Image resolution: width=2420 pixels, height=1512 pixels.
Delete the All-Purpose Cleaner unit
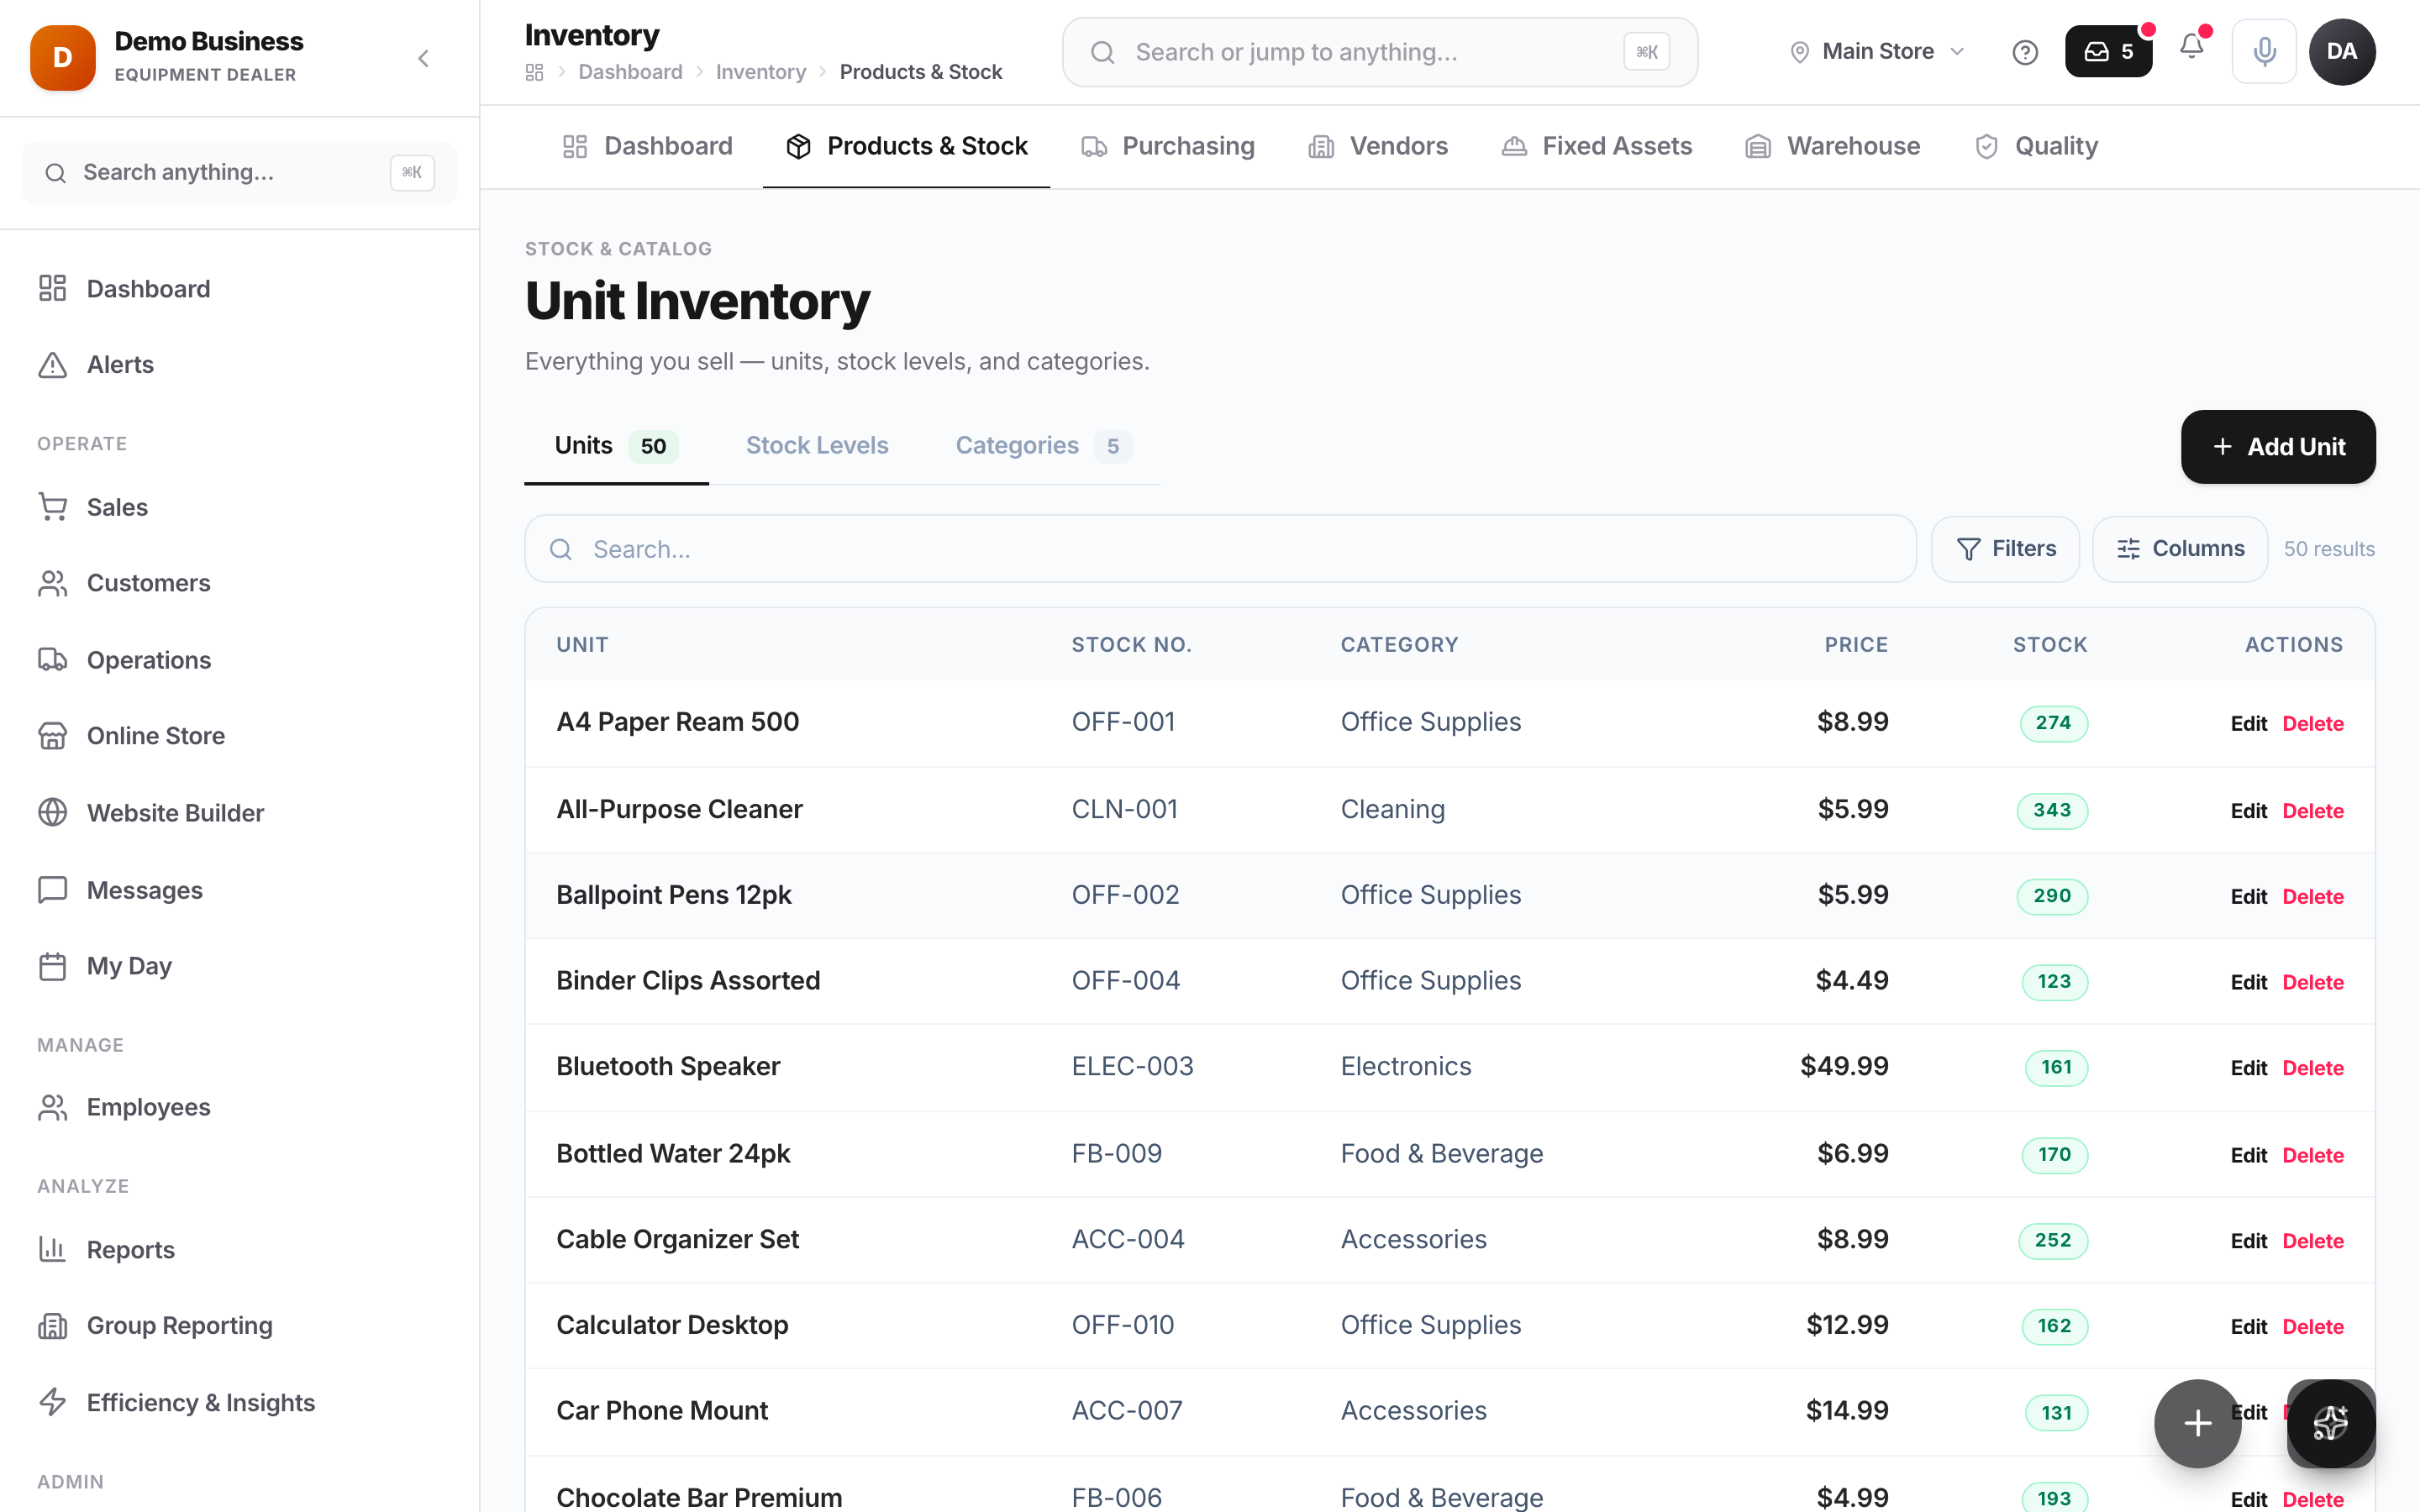click(2312, 811)
